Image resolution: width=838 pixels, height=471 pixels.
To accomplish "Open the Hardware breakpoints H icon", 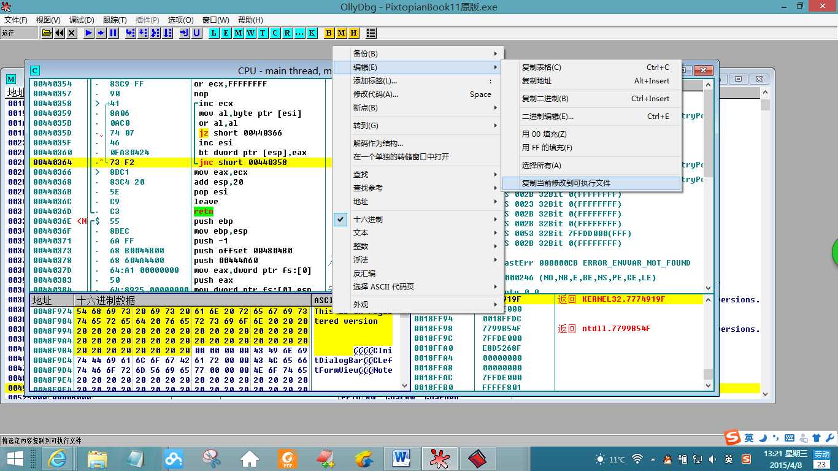I will 354,33.
